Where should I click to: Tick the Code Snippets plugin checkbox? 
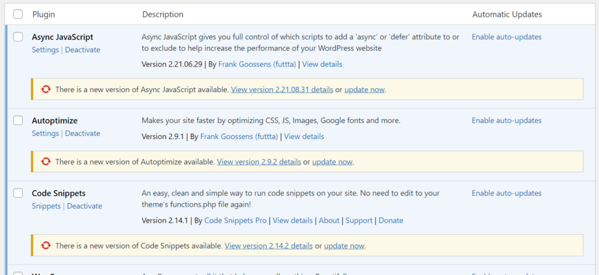[18, 193]
